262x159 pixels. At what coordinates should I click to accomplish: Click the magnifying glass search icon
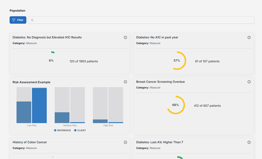(x=32, y=20)
